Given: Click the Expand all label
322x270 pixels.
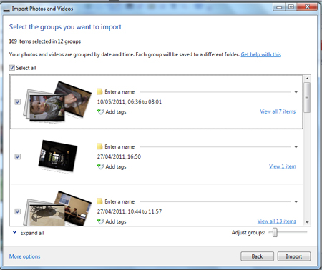Looking at the screenshot, I should [x=32, y=233].
